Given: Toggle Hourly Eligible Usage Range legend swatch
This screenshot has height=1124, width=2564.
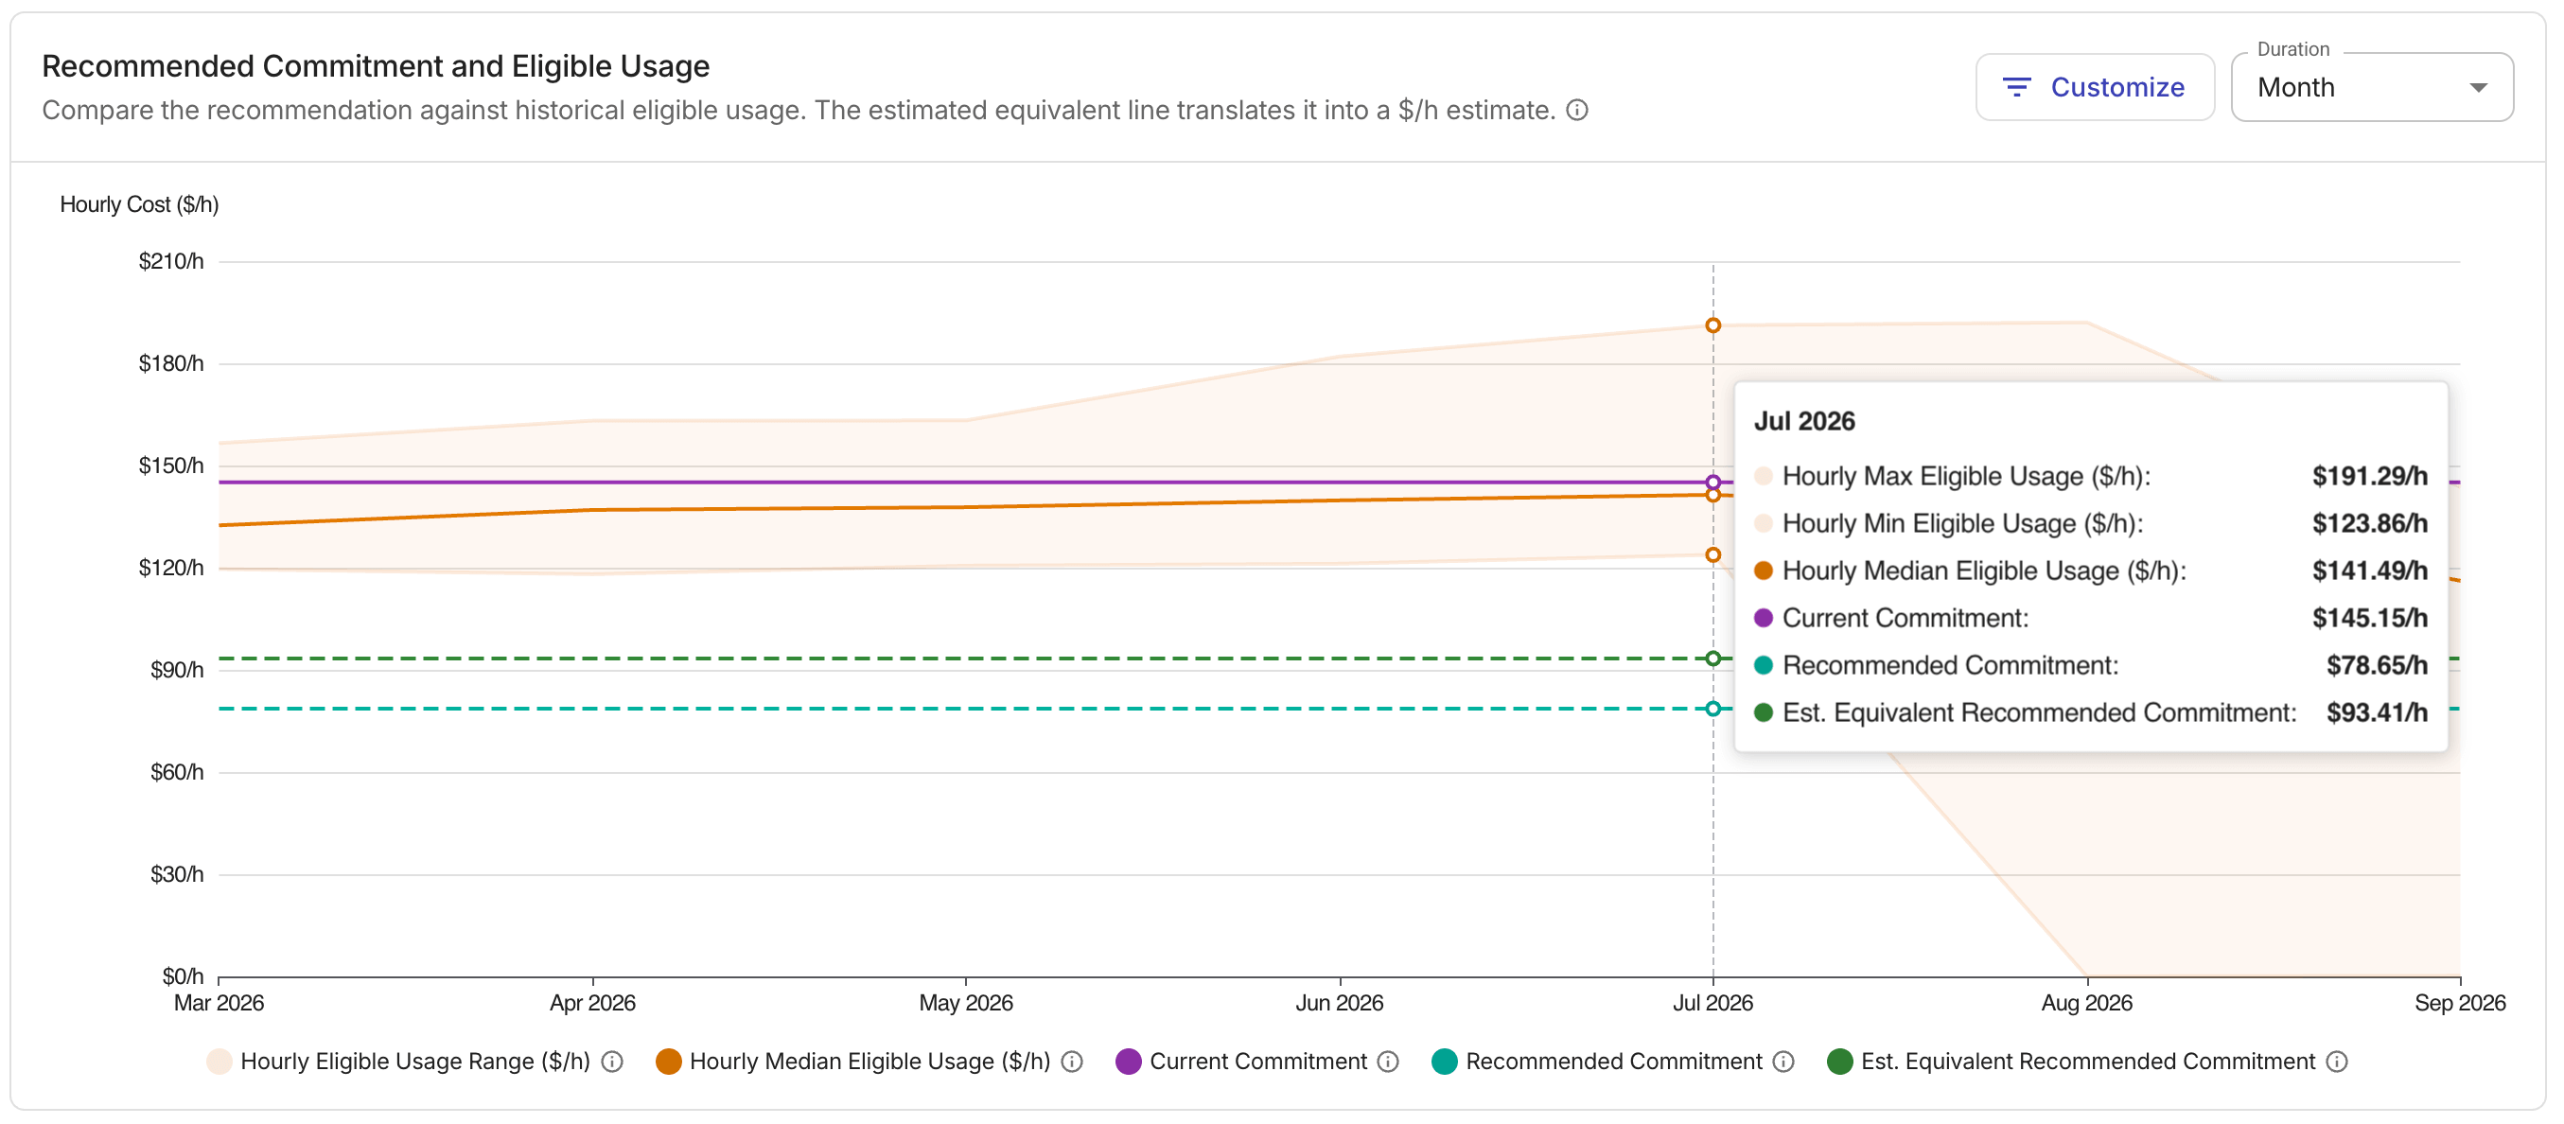Looking at the screenshot, I should tap(219, 1063).
